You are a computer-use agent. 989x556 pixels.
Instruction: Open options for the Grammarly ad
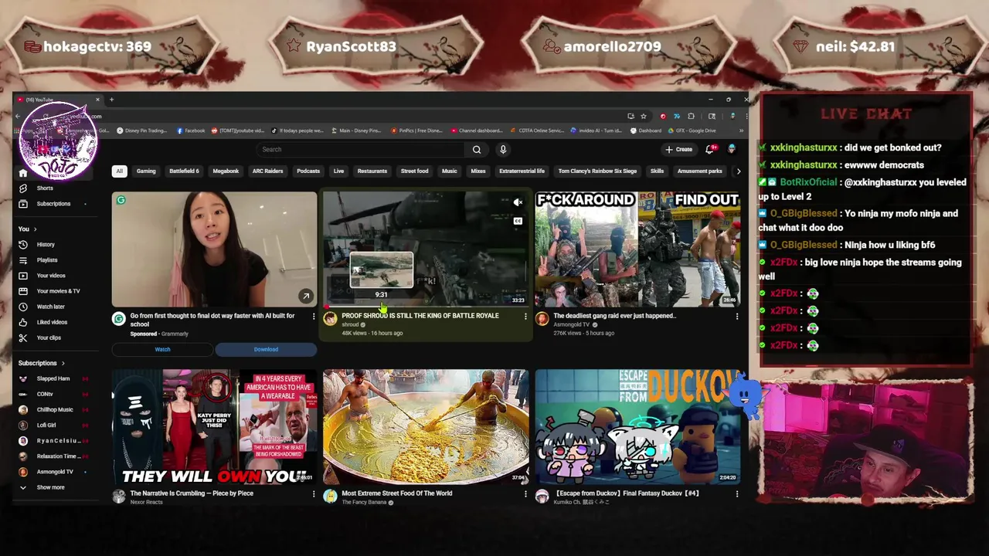point(314,317)
